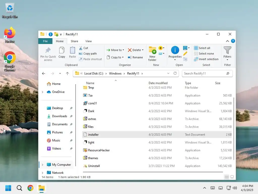Click Select all in ribbon

click(202, 48)
